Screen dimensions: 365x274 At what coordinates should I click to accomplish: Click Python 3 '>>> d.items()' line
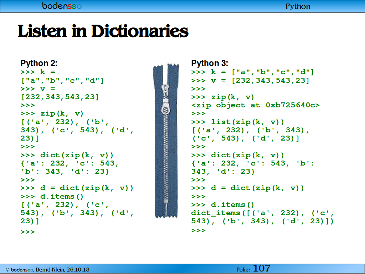(x=222, y=205)
